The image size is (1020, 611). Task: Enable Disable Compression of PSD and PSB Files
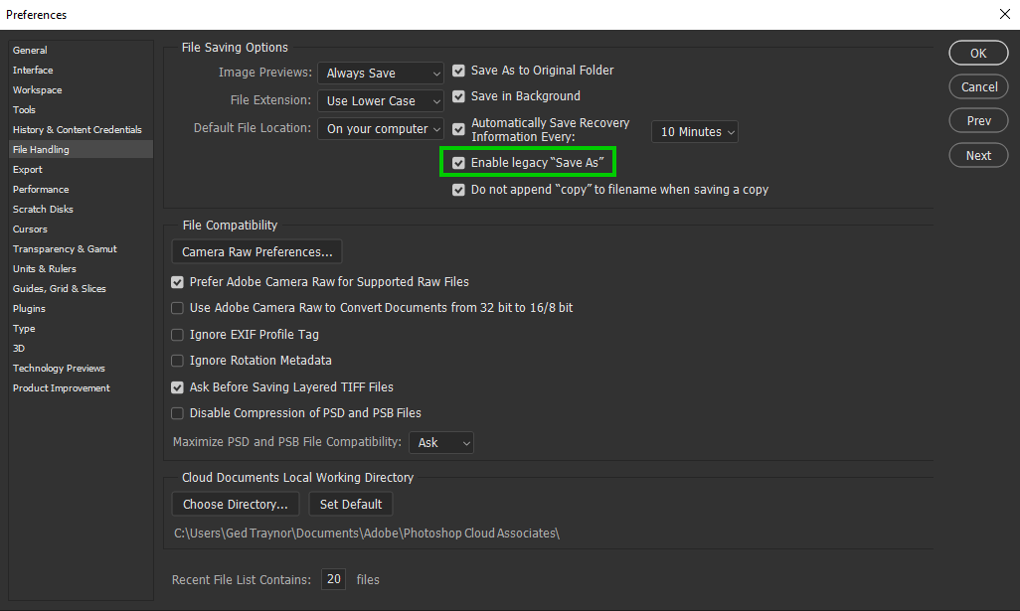coord(177,412)
